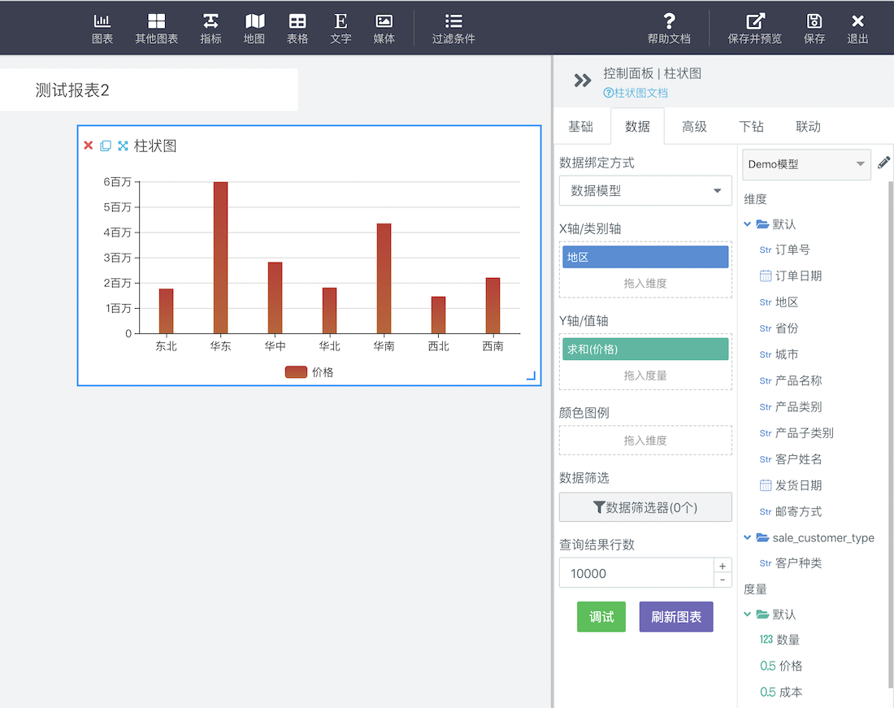The image size is (894, 708).
Task: Click the model panel vertical scrollbar
Action: coord(891,433)
